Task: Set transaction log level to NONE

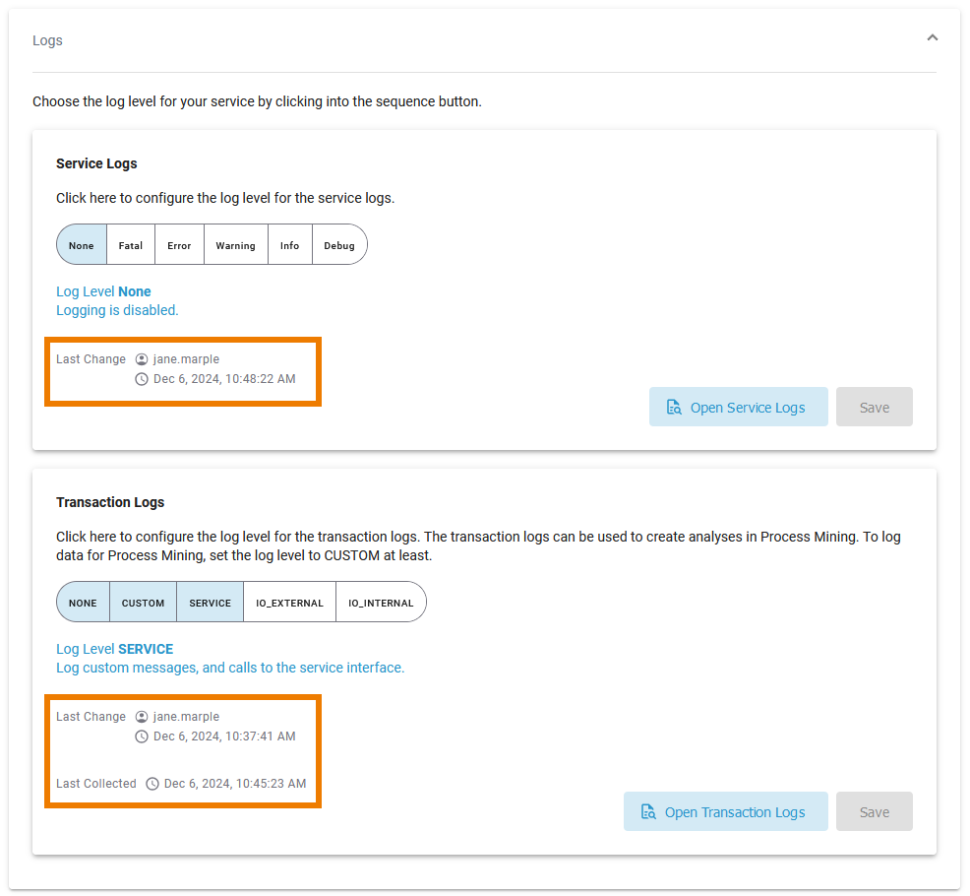Action: (x=83, y=603)
